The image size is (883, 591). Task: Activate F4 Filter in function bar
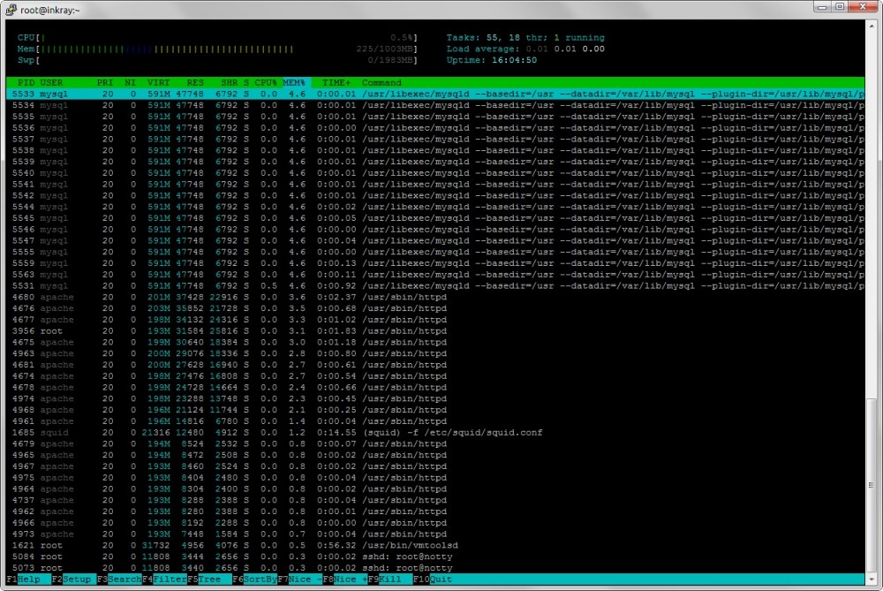coord(162,580)
